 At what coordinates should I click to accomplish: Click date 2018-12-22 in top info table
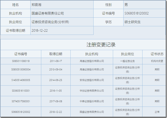coord(39,31)
